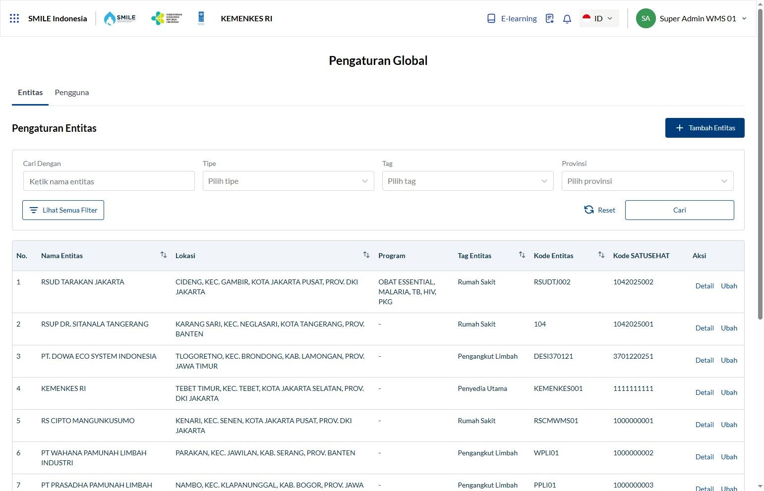Screen dimensions: 764x491
Task: Click Ubah for PT WAHANA PAMUNAH LIMBAH INDUSTRI
Action: click(729, 457)
